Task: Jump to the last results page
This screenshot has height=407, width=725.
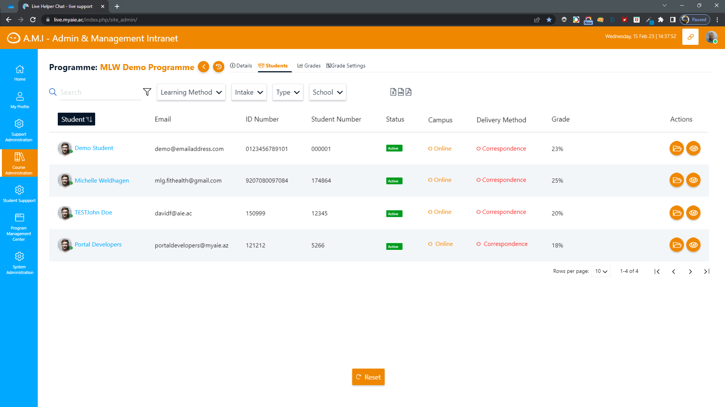Action: (706, 272)
